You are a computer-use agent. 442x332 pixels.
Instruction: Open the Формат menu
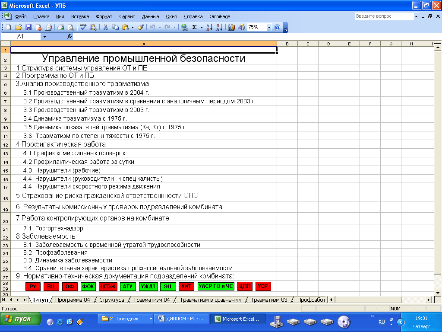[104, 16]
